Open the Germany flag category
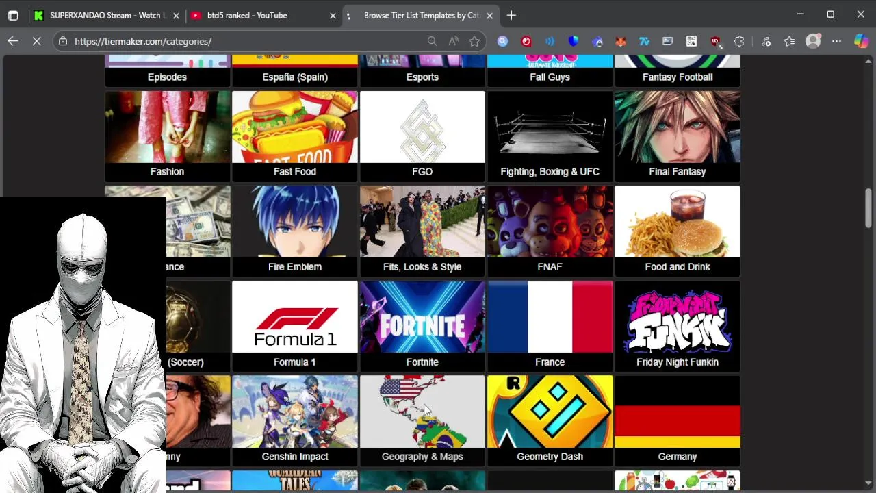876x493 pixels. point(678,420)
